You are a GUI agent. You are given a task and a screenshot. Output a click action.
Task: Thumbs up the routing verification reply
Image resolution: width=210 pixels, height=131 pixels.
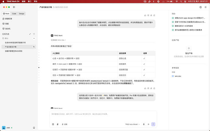point(145,88)
